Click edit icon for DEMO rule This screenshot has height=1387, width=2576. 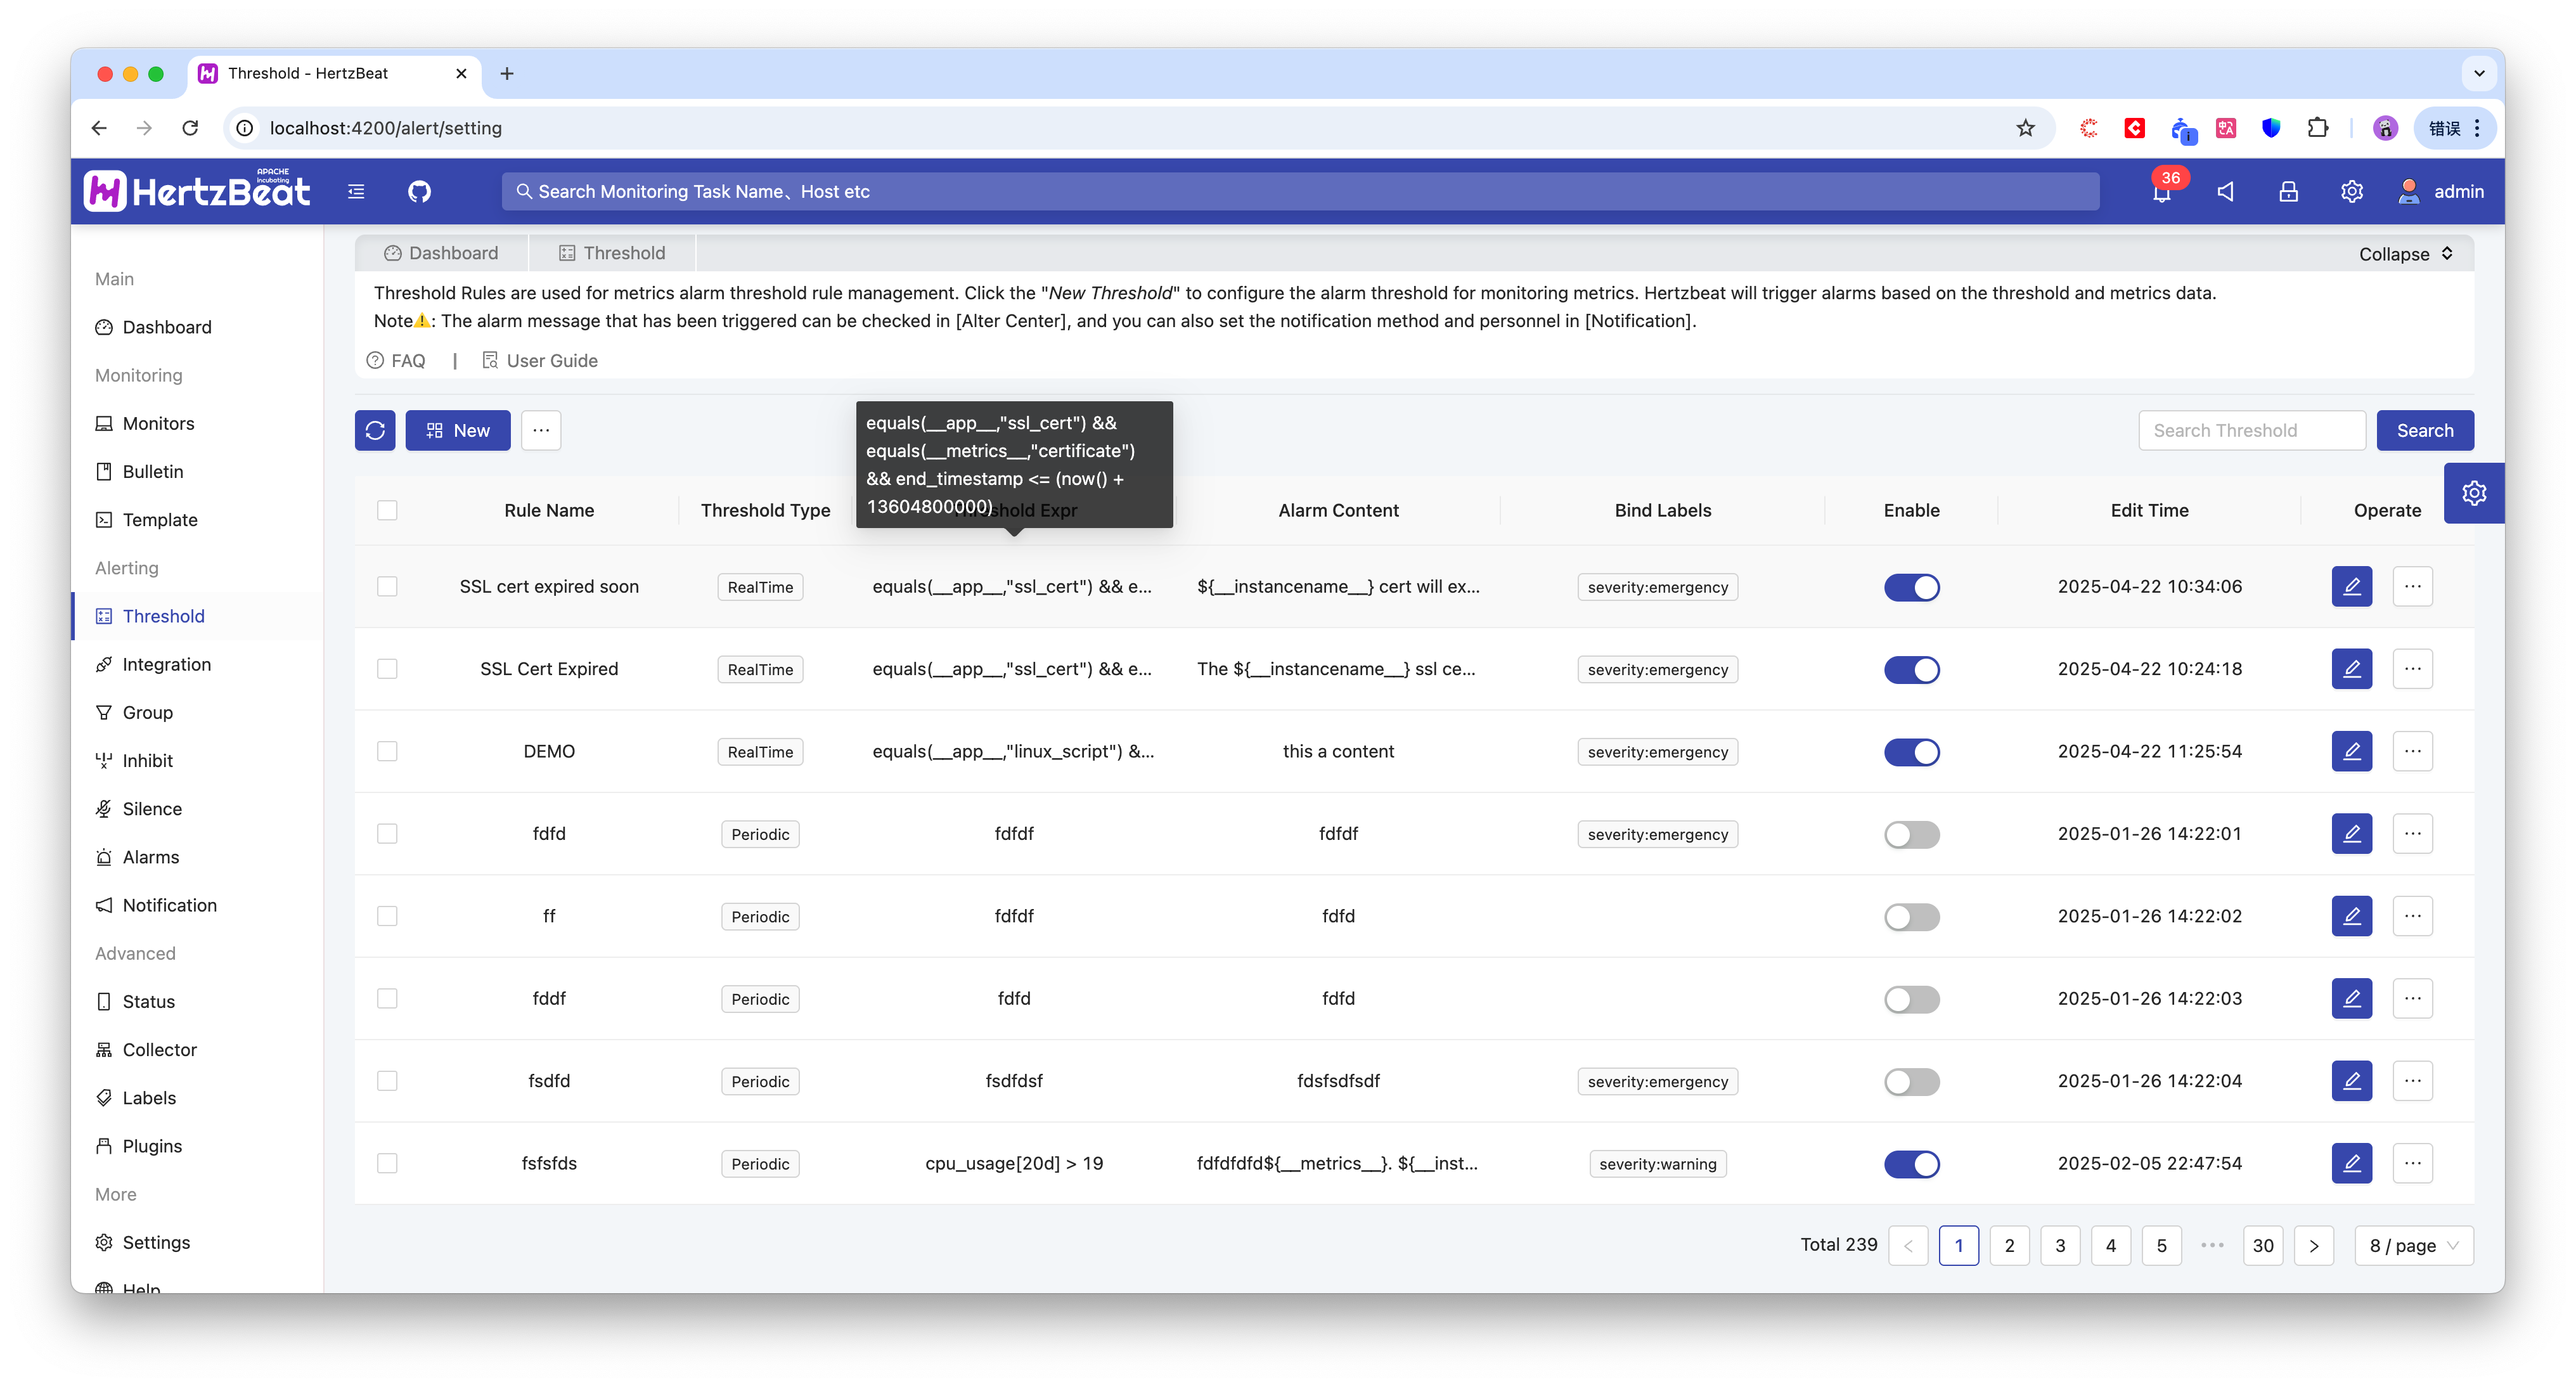[2351, 751]
